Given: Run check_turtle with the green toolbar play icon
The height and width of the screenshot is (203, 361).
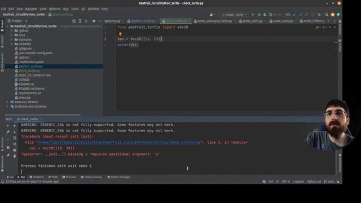Looking at the screenshot, I should pyautogui.click(x=253, y=15).
